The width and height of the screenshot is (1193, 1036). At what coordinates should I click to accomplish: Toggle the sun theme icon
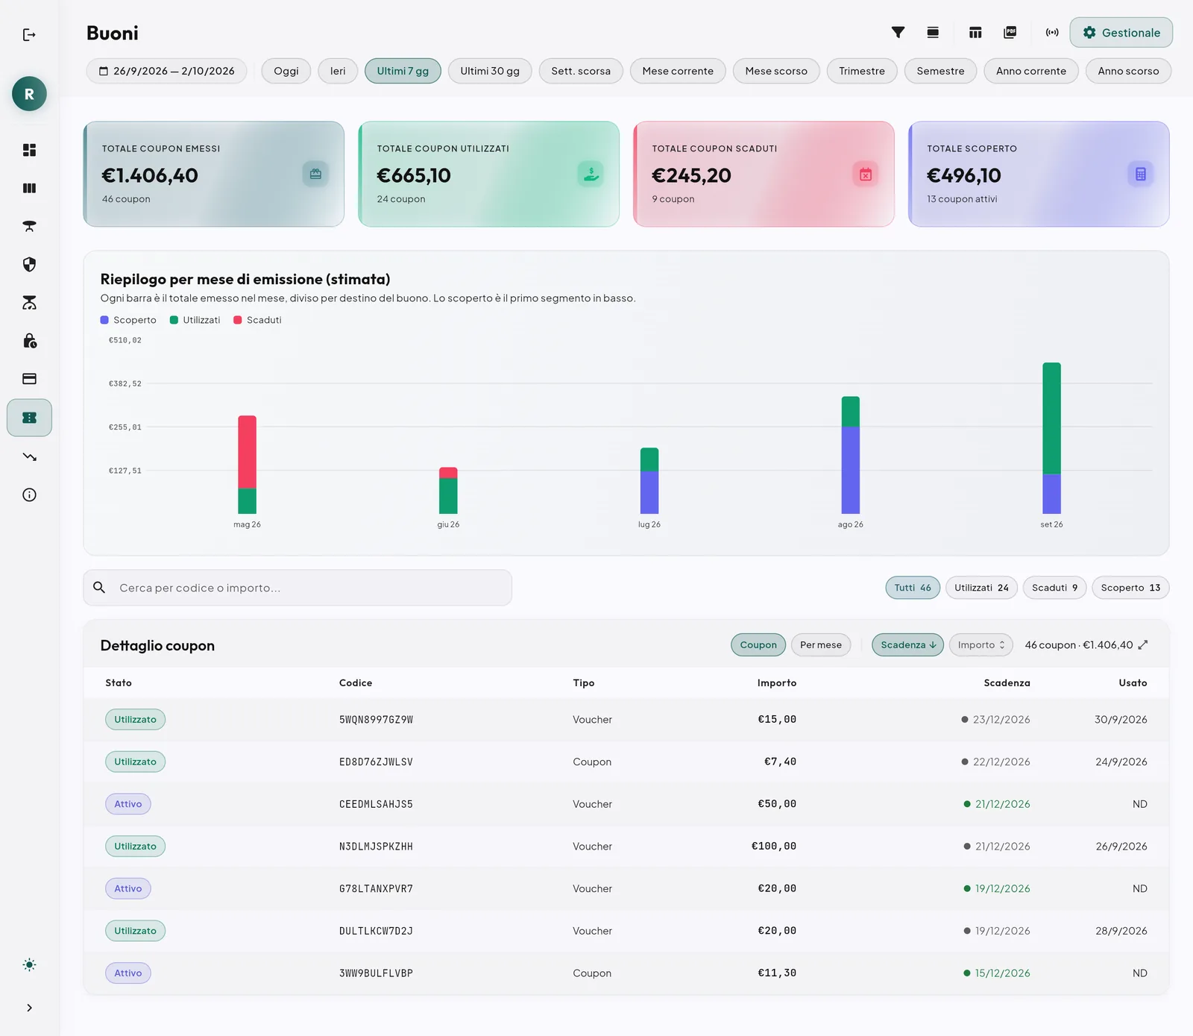click(29, 964)
